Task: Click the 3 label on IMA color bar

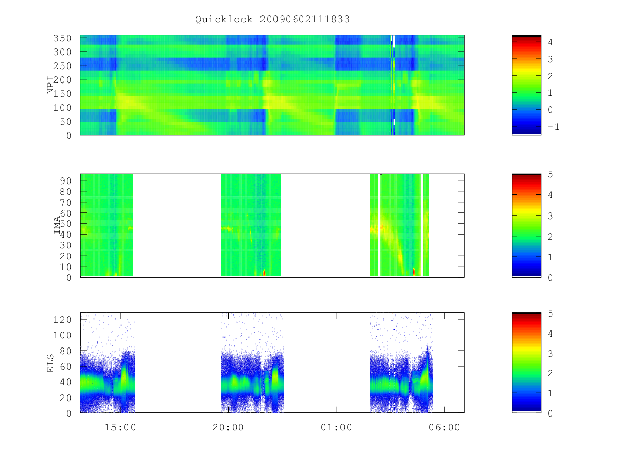Action: click(550, 216)
